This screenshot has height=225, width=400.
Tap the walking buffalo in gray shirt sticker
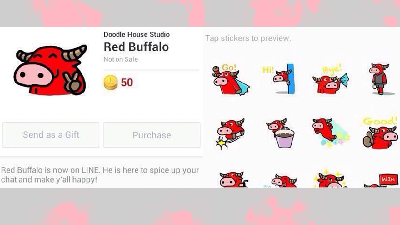[379, 79]
